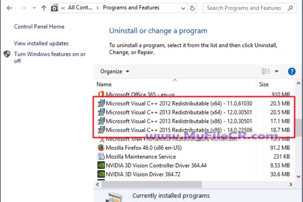Image resolution: width=303 pixels, height=202 pixels.
Task: Click icon of Visual C++ 2012 (x64) entry
Action: coord(101,103)
